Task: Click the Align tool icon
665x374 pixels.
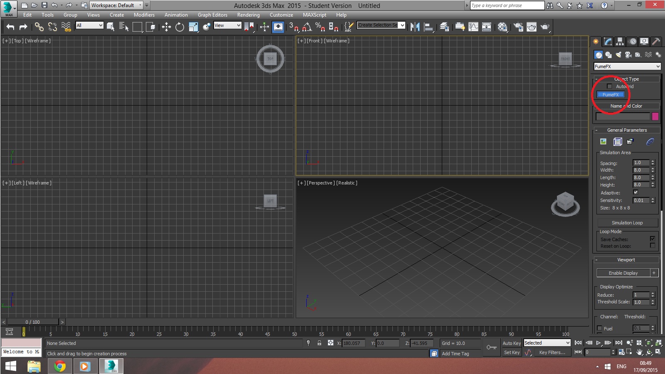Action: pos(429,27)
